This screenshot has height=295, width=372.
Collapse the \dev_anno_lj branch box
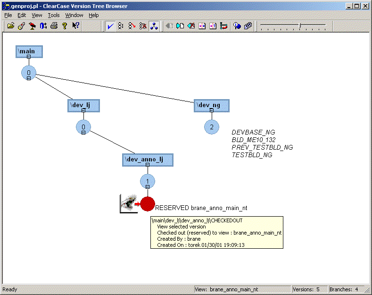pyautogui.click(x=148, y=165)
